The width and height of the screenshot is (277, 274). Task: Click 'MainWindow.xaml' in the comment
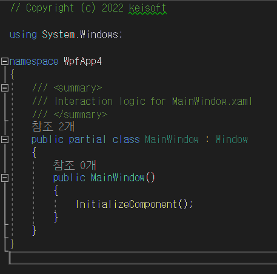point(212,101)
